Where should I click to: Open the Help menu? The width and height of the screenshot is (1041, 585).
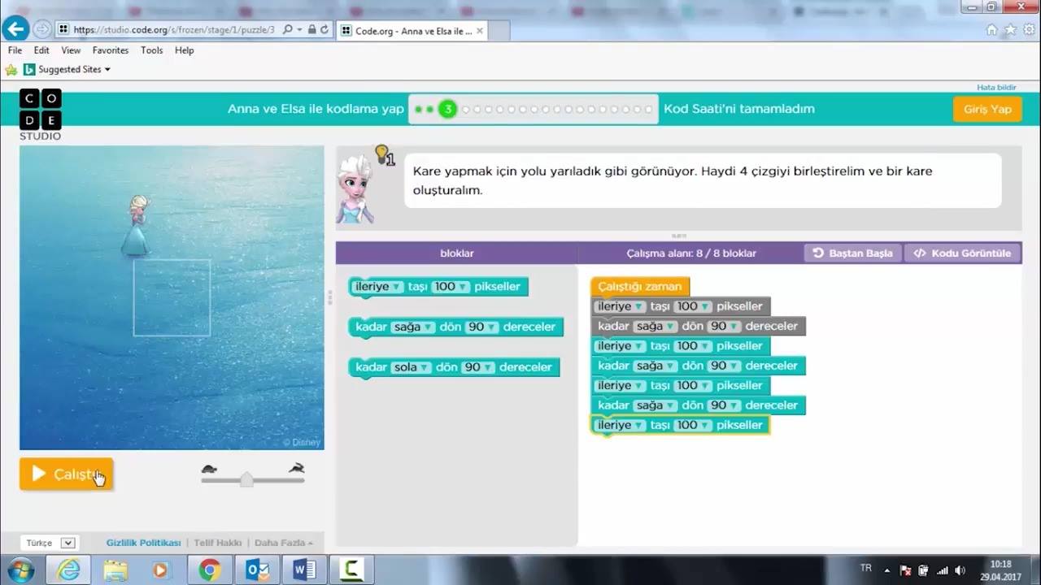[185, 50]
